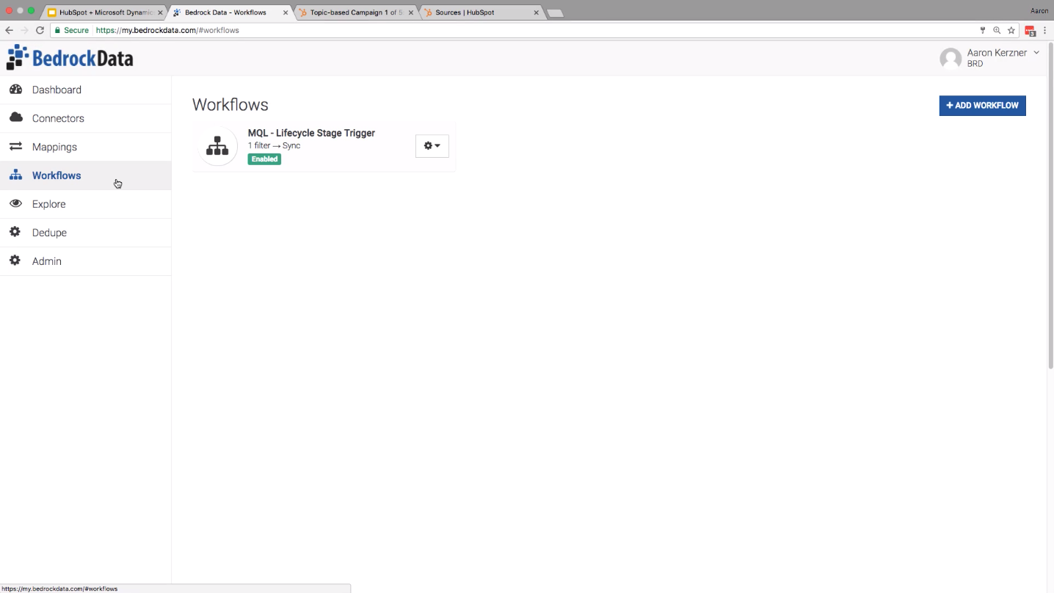
Task: Click the Connectors cloud icon
Action: 15,117
